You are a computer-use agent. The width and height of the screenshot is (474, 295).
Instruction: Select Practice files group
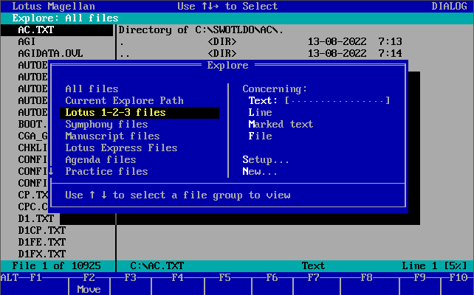(106, 172)
